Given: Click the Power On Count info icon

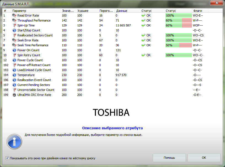Looking at the screenshot, I should pos(14,50).
